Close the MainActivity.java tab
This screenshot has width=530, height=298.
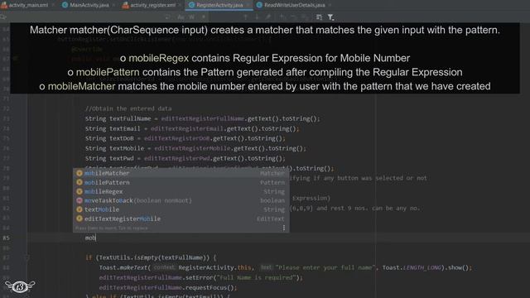pyautogui.click(x=114, y=5)
